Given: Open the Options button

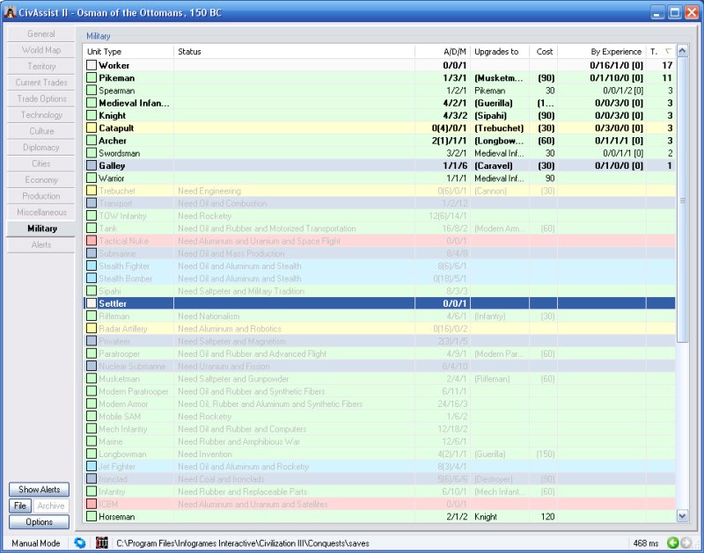Looking at the screenshot, I should [39, 522].
